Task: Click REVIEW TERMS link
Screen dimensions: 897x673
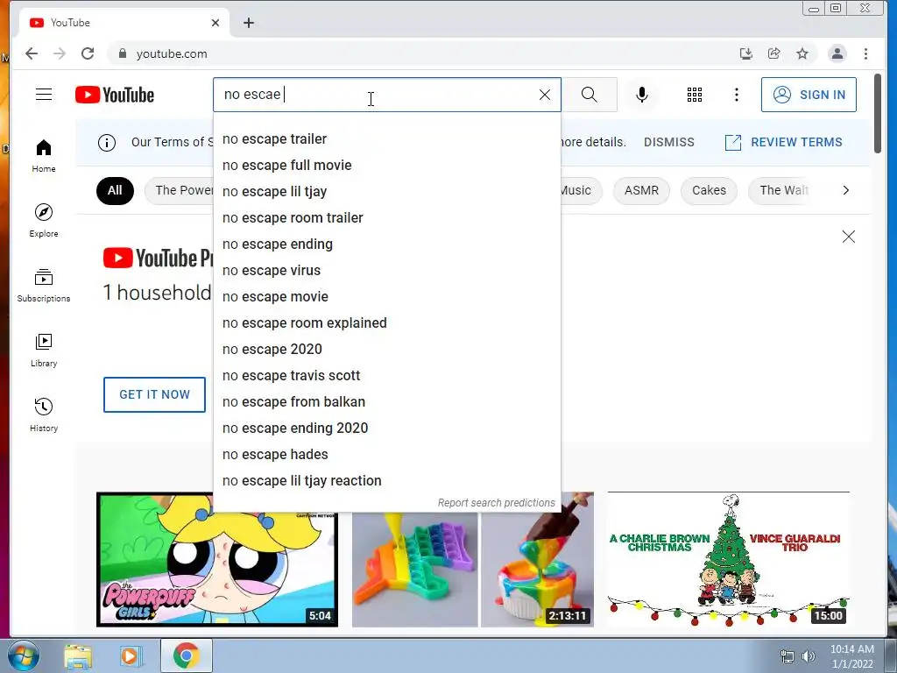Action: point(784,143)
